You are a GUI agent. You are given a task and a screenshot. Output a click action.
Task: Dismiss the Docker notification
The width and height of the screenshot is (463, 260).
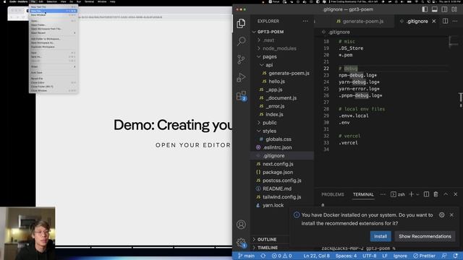[x=451, y=215]
